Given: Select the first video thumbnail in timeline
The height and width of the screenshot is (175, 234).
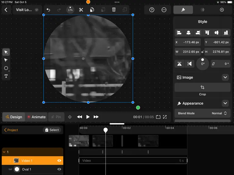Looking at the screenshot, I should pyautogui.click(x=79, y=141).
